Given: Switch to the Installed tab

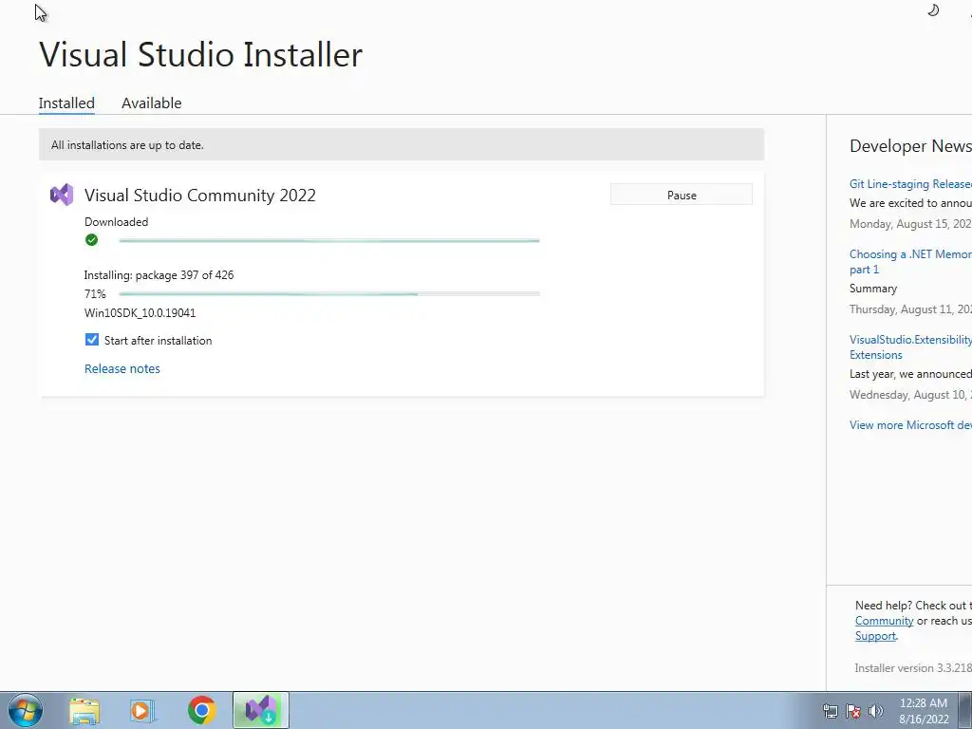Looking at the screenshot, I should [x=66, y=103].
